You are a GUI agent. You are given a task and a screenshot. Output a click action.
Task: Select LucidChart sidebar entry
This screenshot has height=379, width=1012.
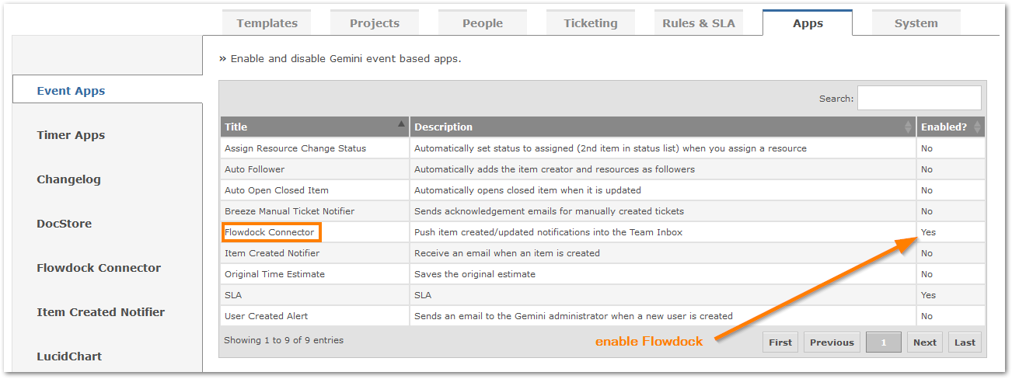(x=69, y=356)
